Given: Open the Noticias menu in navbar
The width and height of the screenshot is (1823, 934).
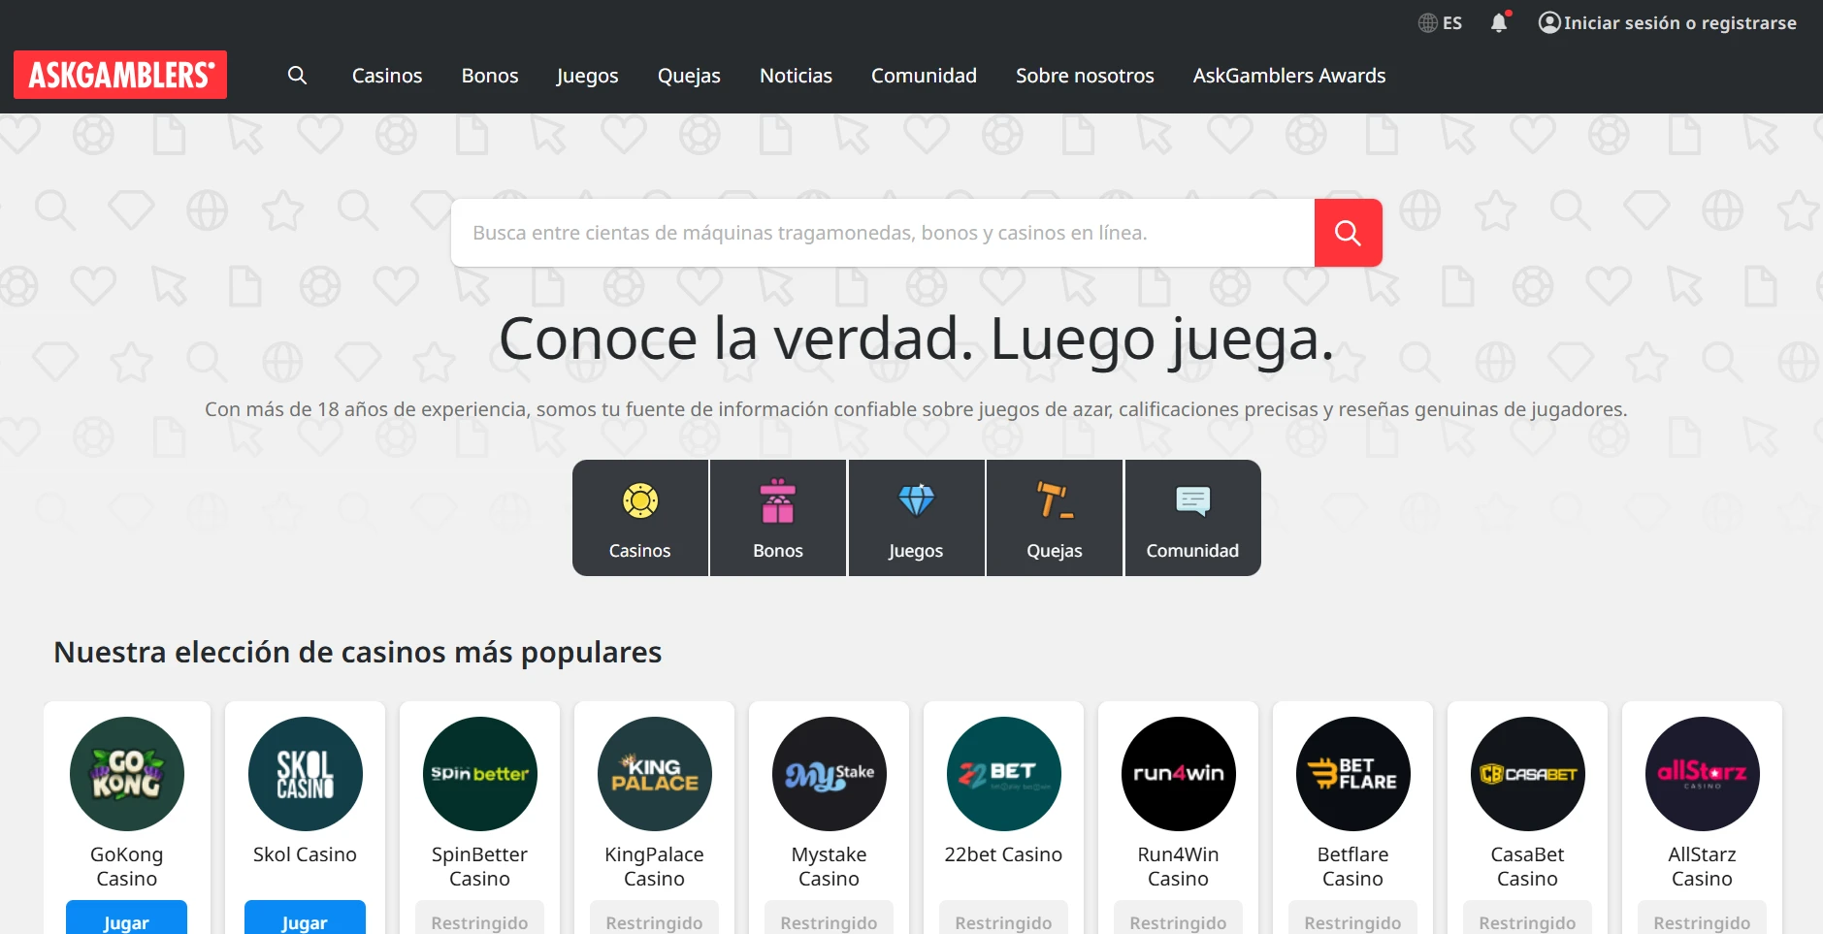Looking at the screenshot, I should coord(796,76).
